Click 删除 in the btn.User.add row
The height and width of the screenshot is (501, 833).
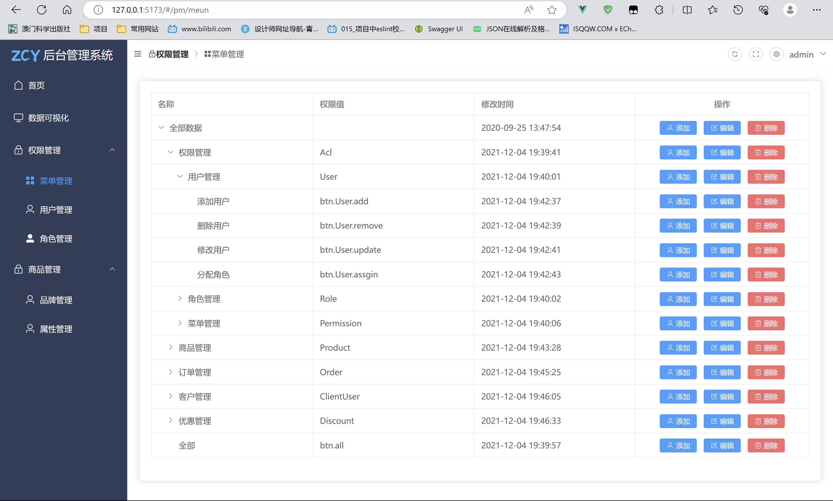[766, 202]
